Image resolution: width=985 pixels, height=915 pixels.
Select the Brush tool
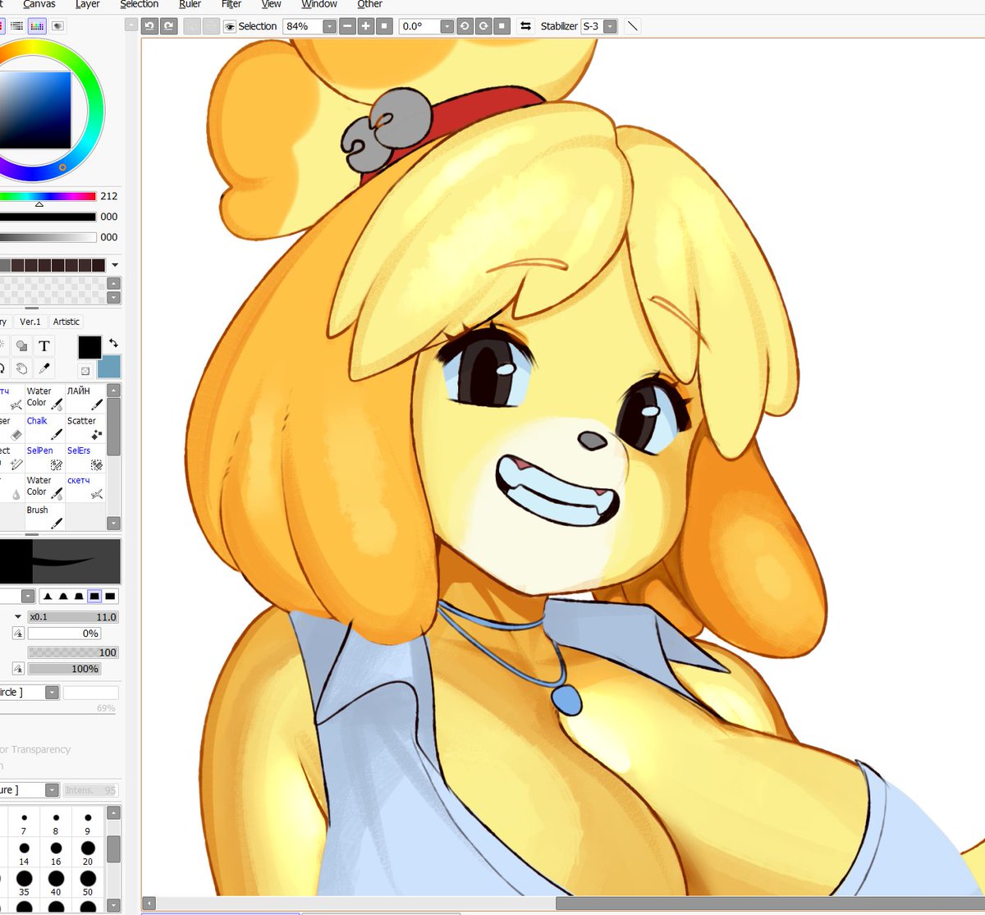click(x=44, y=517)
